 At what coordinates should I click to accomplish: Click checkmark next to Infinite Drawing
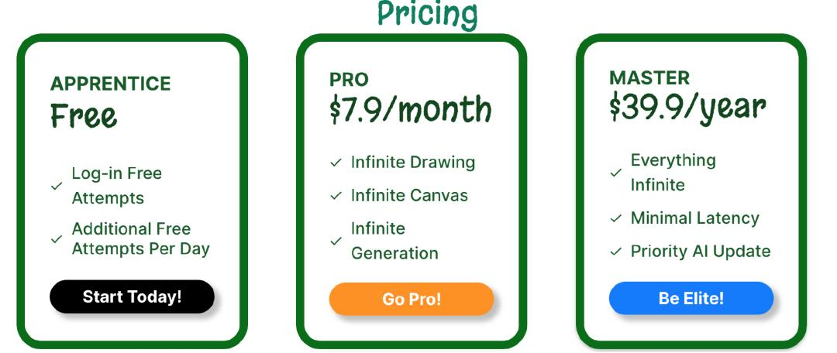(336, 163)
